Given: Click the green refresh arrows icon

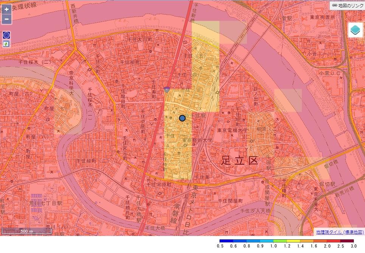Looking at the screenshot, I should [6, 44].
